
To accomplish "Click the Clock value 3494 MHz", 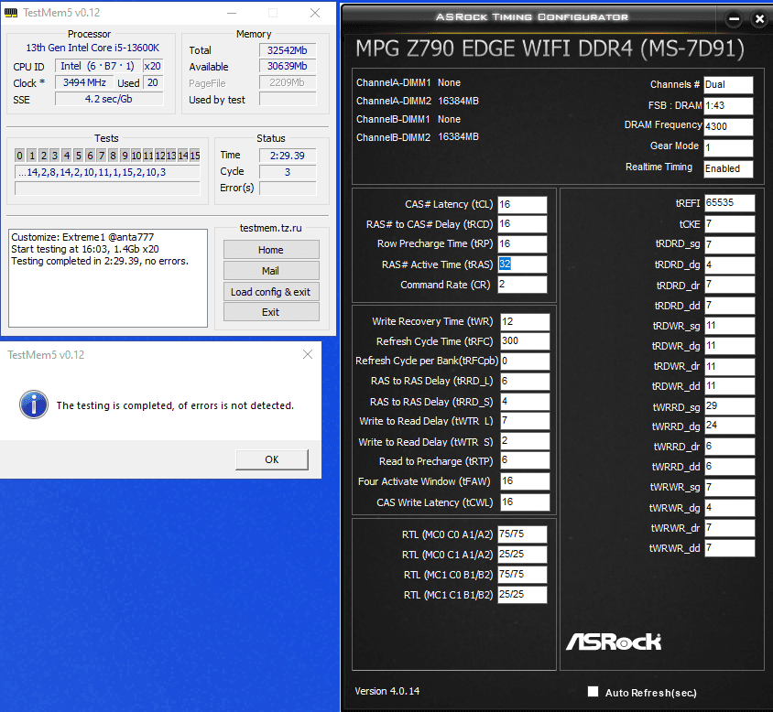I will point(84,82).
